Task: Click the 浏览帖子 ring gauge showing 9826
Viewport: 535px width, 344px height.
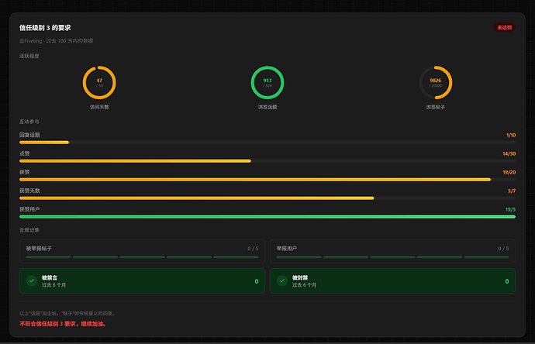Action: 436,82
